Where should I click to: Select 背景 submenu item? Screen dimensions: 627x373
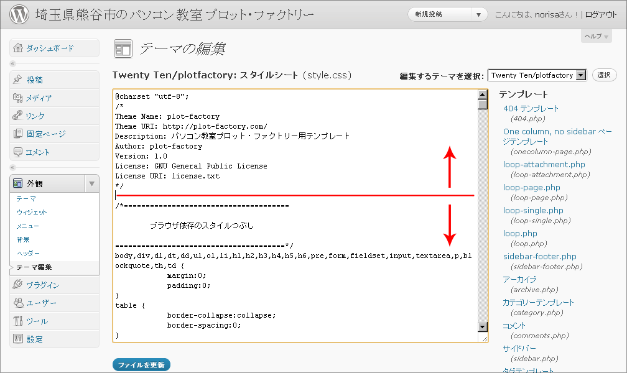pos(23,239)
